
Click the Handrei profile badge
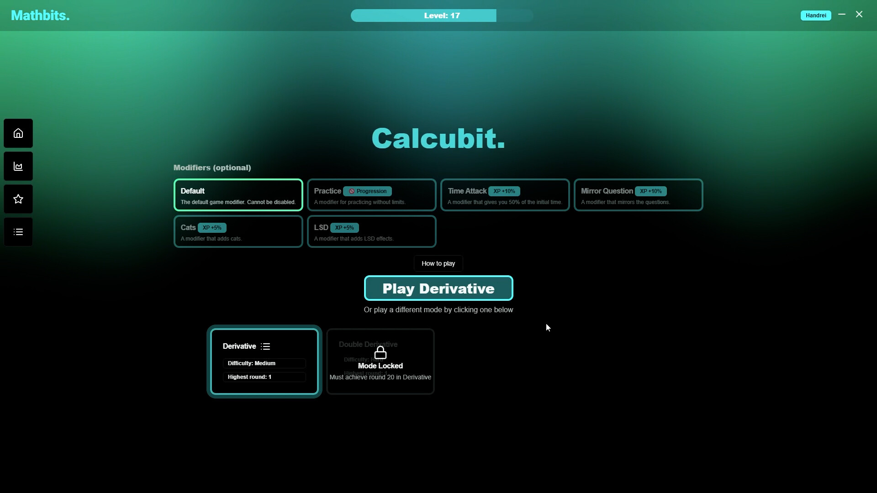pyautogui.click(x=816, y=15)
